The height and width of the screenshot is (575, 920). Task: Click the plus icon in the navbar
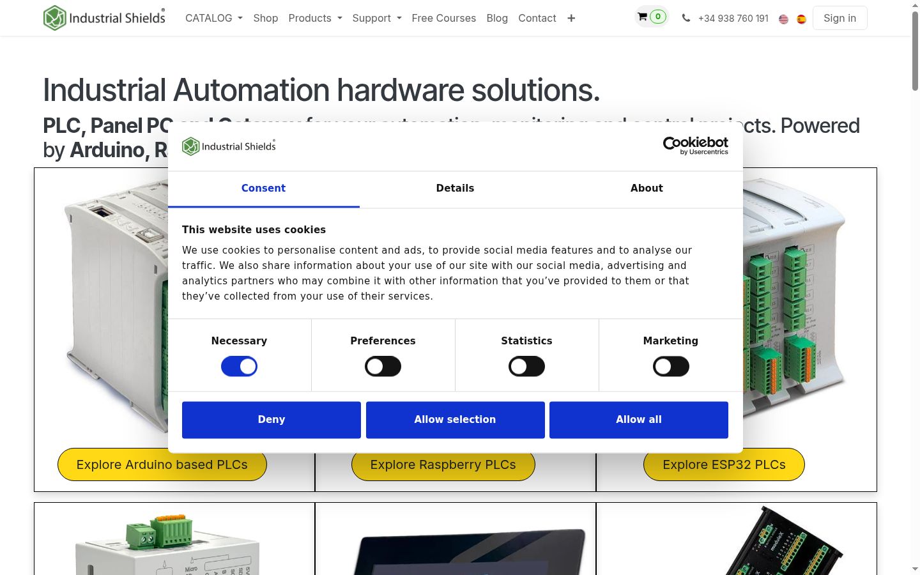pyautogui.click(x=571, y=19)
